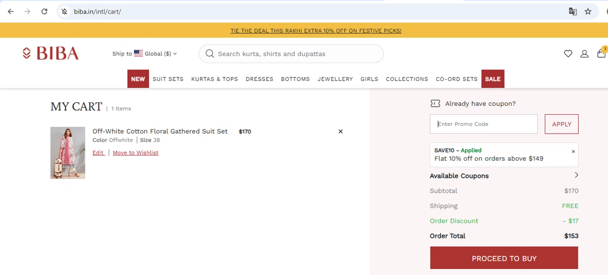Open the Off-White Cotton Floral Suit Set title
This screenshot has height=275, width=608.
160,131
